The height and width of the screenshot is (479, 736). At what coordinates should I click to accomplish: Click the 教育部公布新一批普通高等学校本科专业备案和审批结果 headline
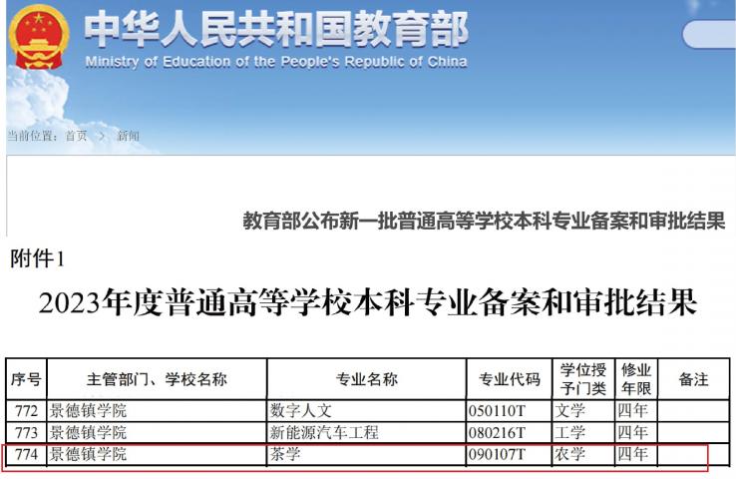point(484,221)
